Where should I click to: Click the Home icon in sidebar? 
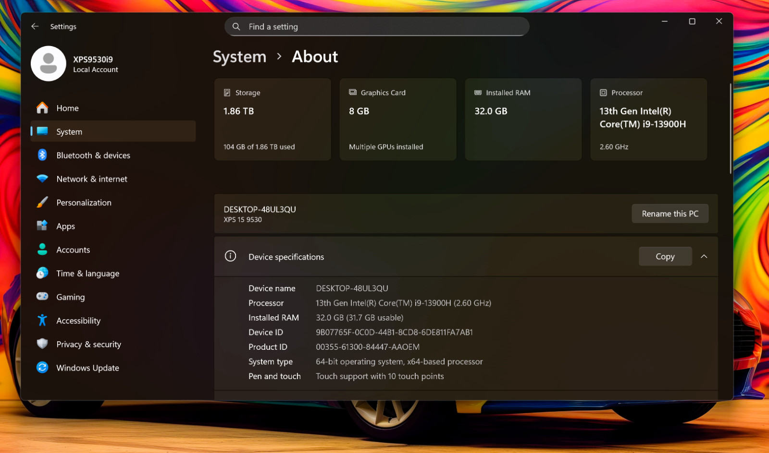42,108
